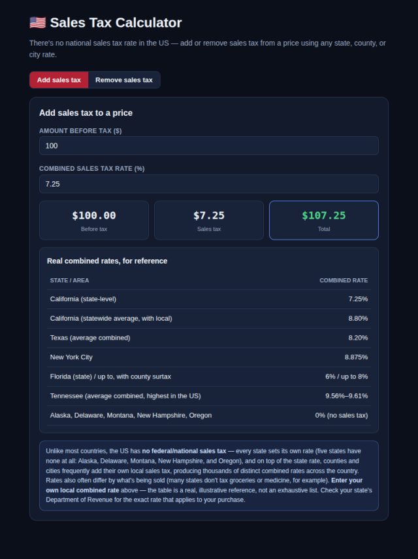Click the 8.875% rate value
The height and width of the screenshot is (559, 418).
(x=356, y=357)
